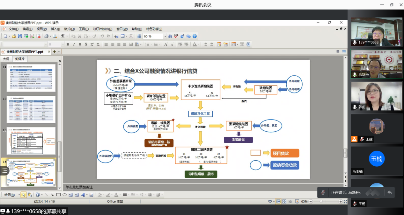Image resolution: width=404 pixels, height=215 pixels.
Task: Click the insert picture icon in drawing toolbar
Action: [91, 195]
